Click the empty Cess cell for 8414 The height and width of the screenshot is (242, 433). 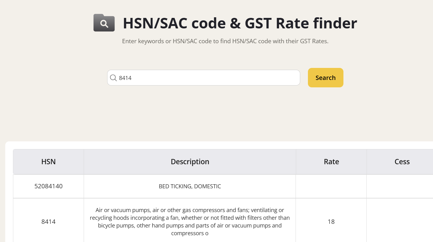[400, 222]
